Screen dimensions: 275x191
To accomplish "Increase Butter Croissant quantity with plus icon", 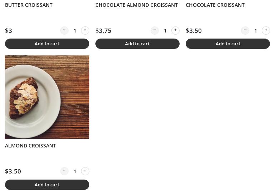I will [x=85, y=30].
